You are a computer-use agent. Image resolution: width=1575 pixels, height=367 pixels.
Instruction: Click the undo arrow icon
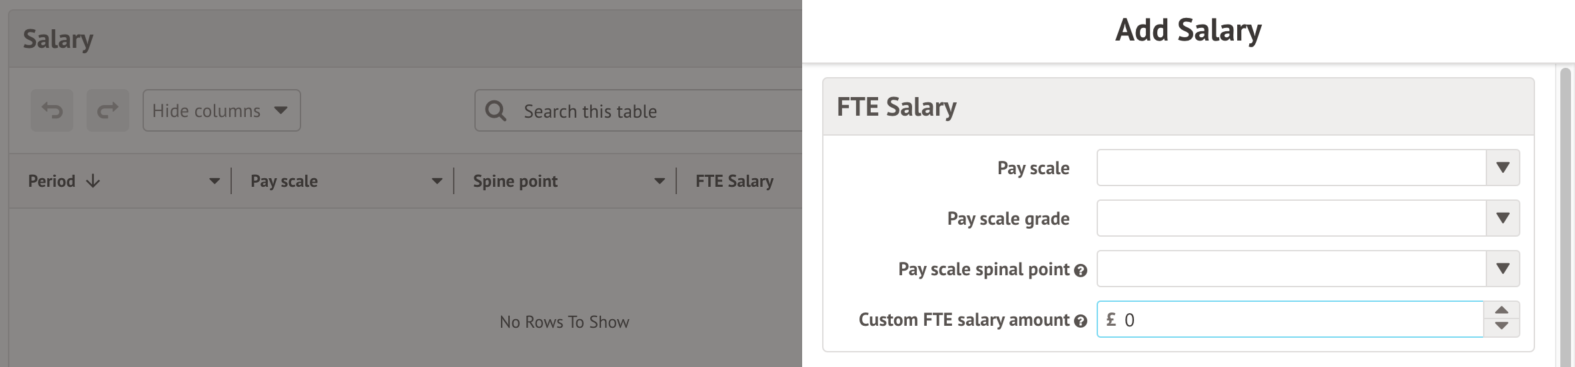(52, 110)
